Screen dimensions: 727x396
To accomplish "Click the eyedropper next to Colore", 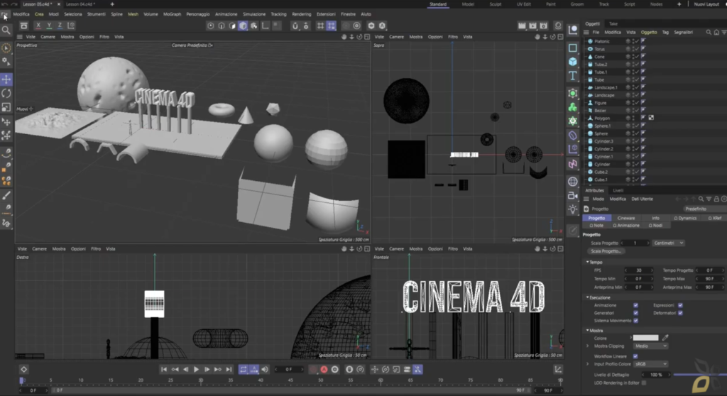I will 665,338.
